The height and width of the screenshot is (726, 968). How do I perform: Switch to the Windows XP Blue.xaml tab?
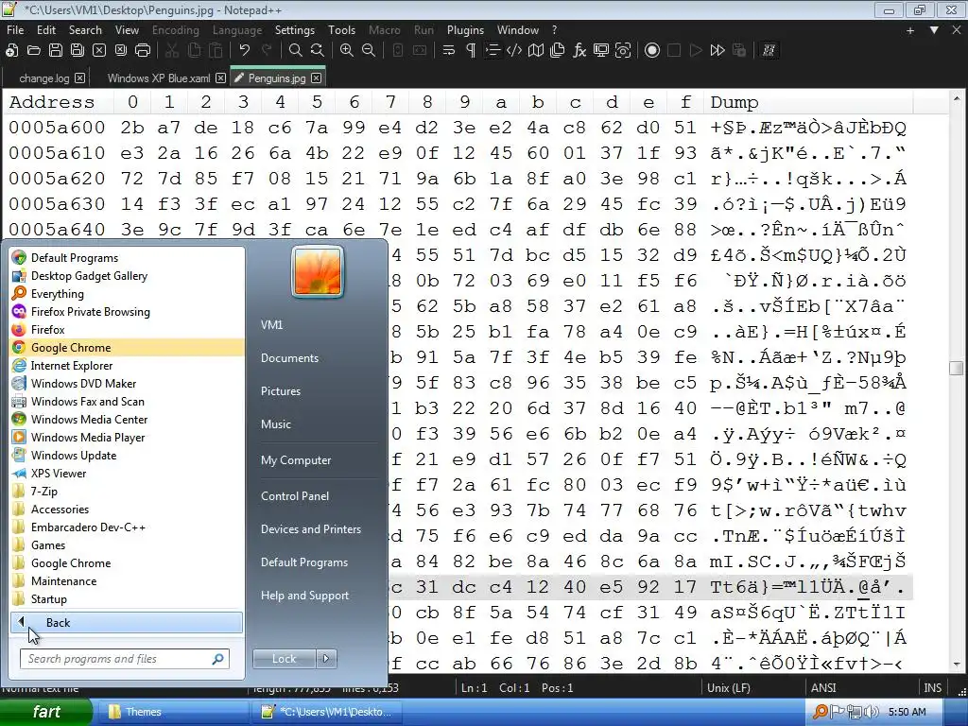point(159,78)
